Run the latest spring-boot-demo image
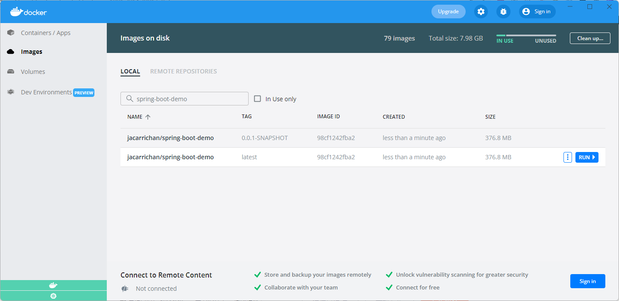The width and height of the screenshot is (619, 301). [x=587, y=157]
